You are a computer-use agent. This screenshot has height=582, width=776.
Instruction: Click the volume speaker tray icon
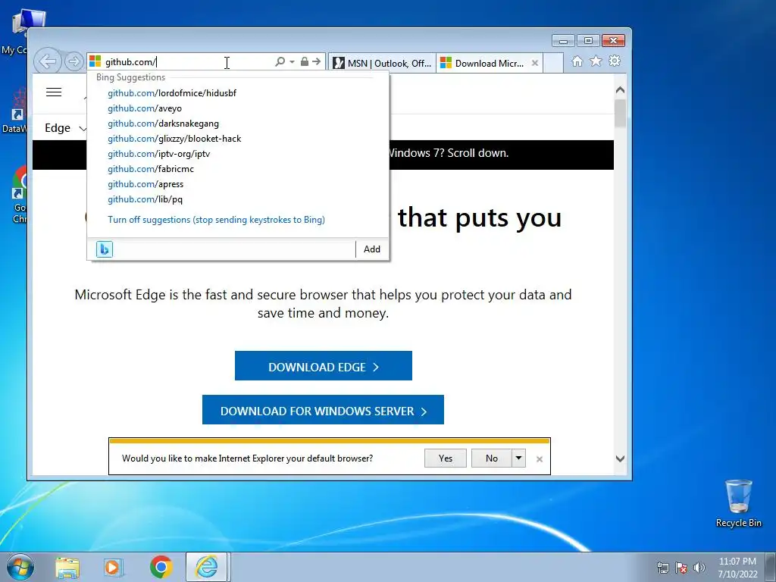(699, 568)
